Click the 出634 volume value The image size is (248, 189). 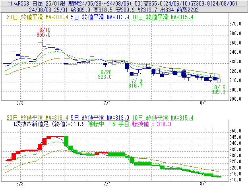[x=167, y=10]
